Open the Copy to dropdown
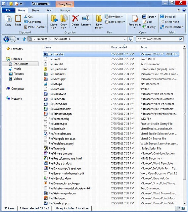This screenshot has height=212, width=188. click(x=64, y=28)
